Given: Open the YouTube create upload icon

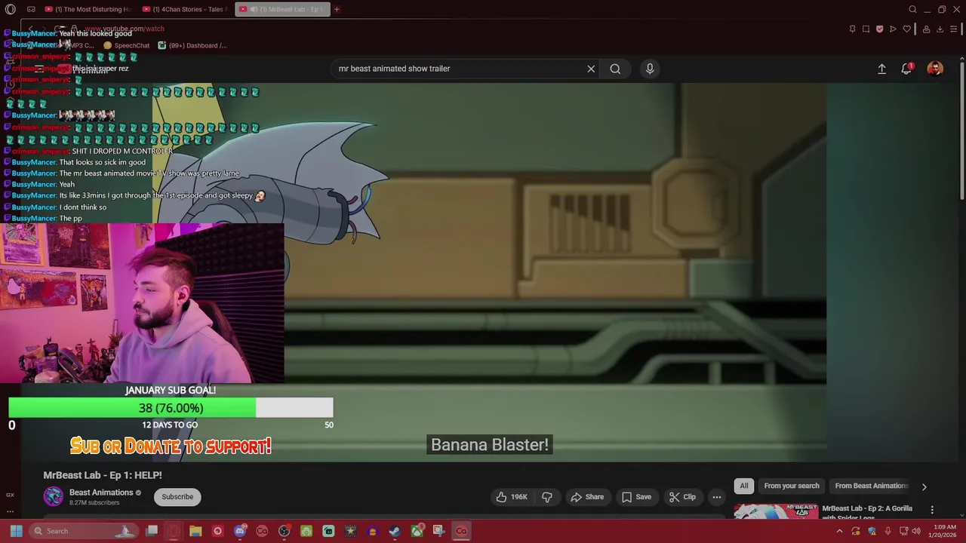Looking at the screenshot, I should coord(881,69).
